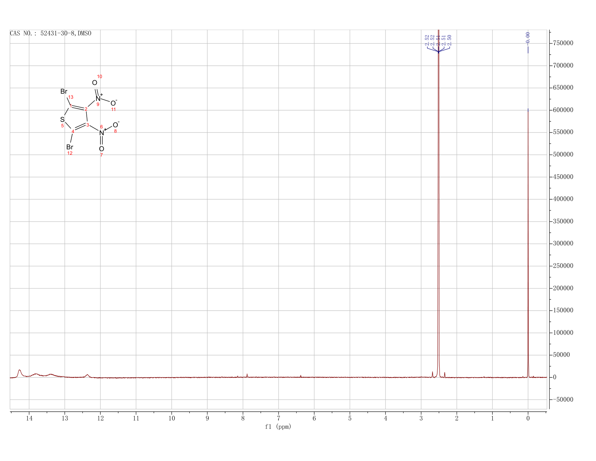596x461 pixels.
Task: Click oxygen atom labeled 10
Action: 95,83
